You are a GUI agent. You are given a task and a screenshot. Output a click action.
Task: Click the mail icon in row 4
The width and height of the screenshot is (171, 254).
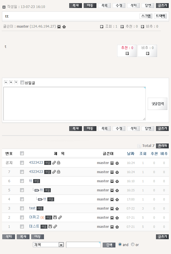(x=112, y=199)
